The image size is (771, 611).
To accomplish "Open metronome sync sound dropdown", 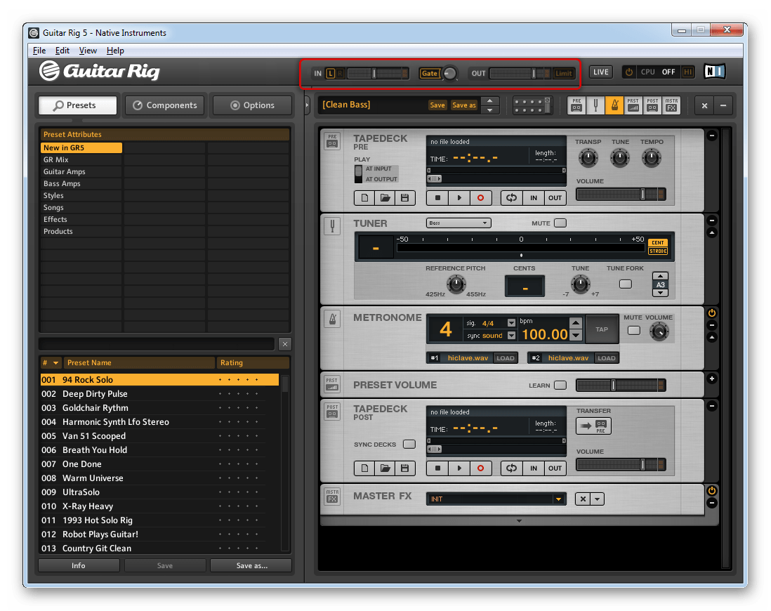I will (511, 336).
